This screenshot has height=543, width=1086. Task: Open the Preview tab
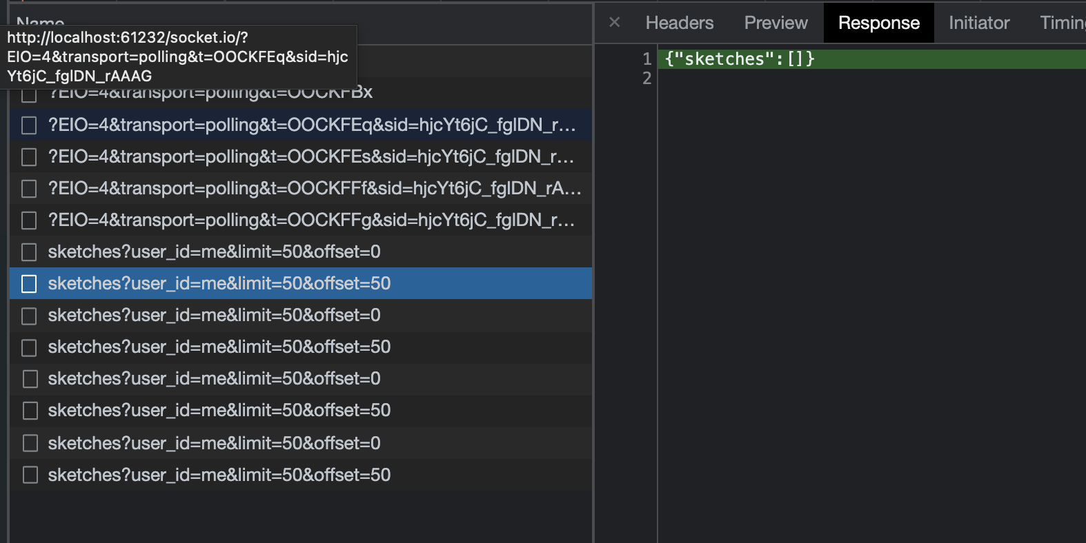point(776,23)
